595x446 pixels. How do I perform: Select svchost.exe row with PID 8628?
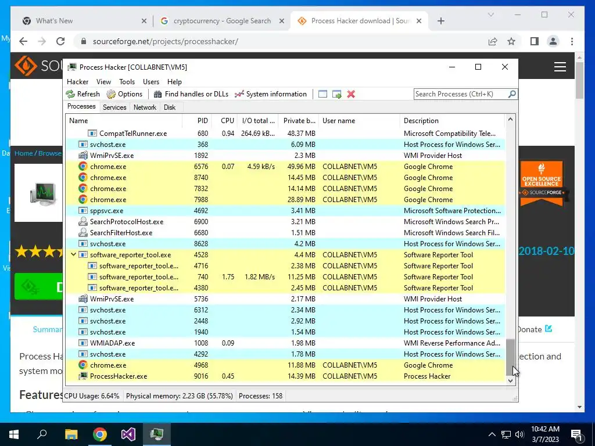285,243
